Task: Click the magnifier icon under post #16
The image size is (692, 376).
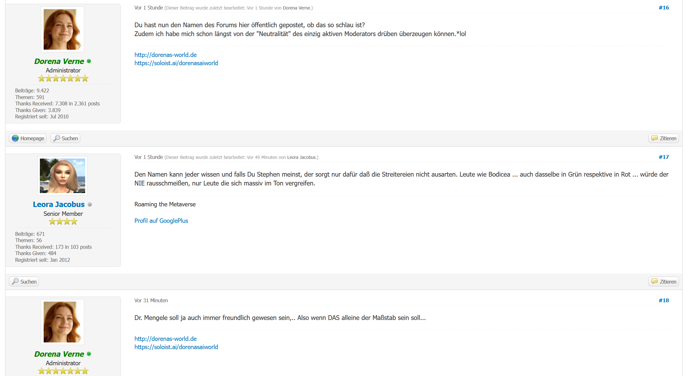Action: click(57, 138)
